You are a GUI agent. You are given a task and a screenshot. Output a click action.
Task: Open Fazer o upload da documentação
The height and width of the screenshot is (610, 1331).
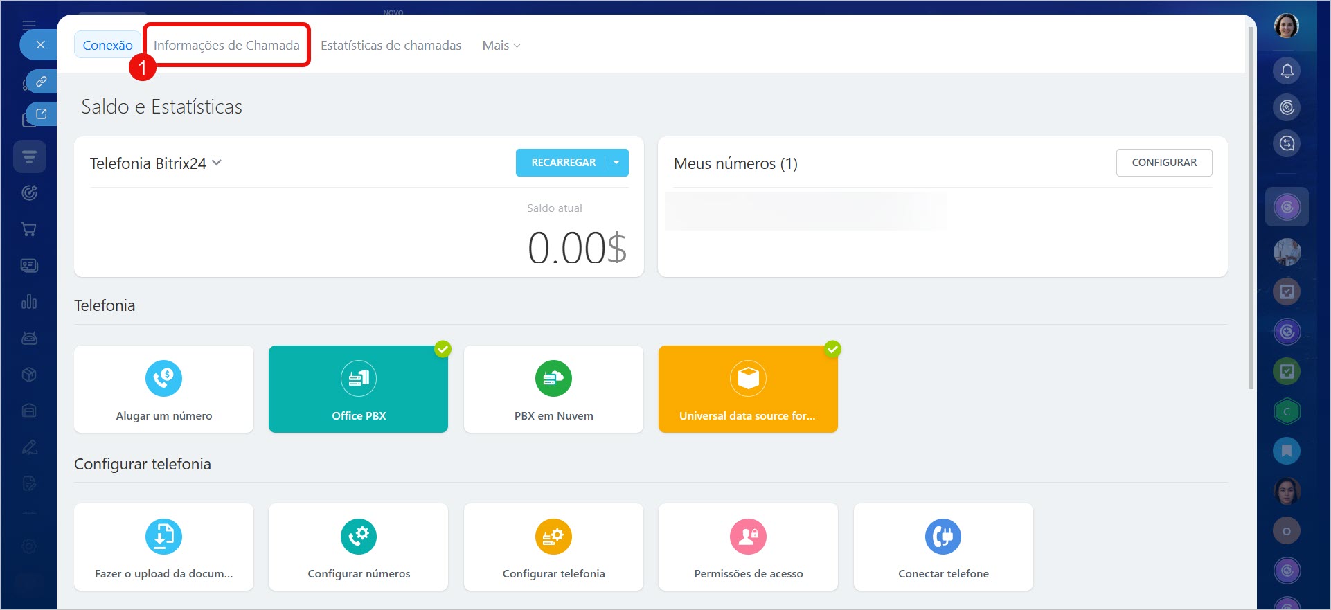click(163, 547)
